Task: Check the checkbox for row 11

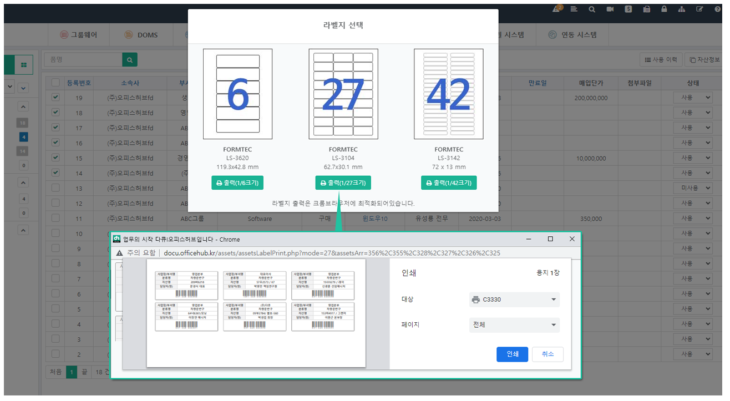Action: pyautogui.click(x=55, y=218)
